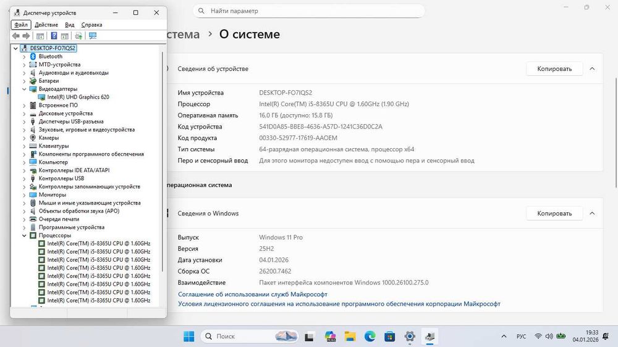The height and width of the screenshot is (347, 618).
Task: Open Microsoft Store from the taskbar
Action: [x=390, y=337]
